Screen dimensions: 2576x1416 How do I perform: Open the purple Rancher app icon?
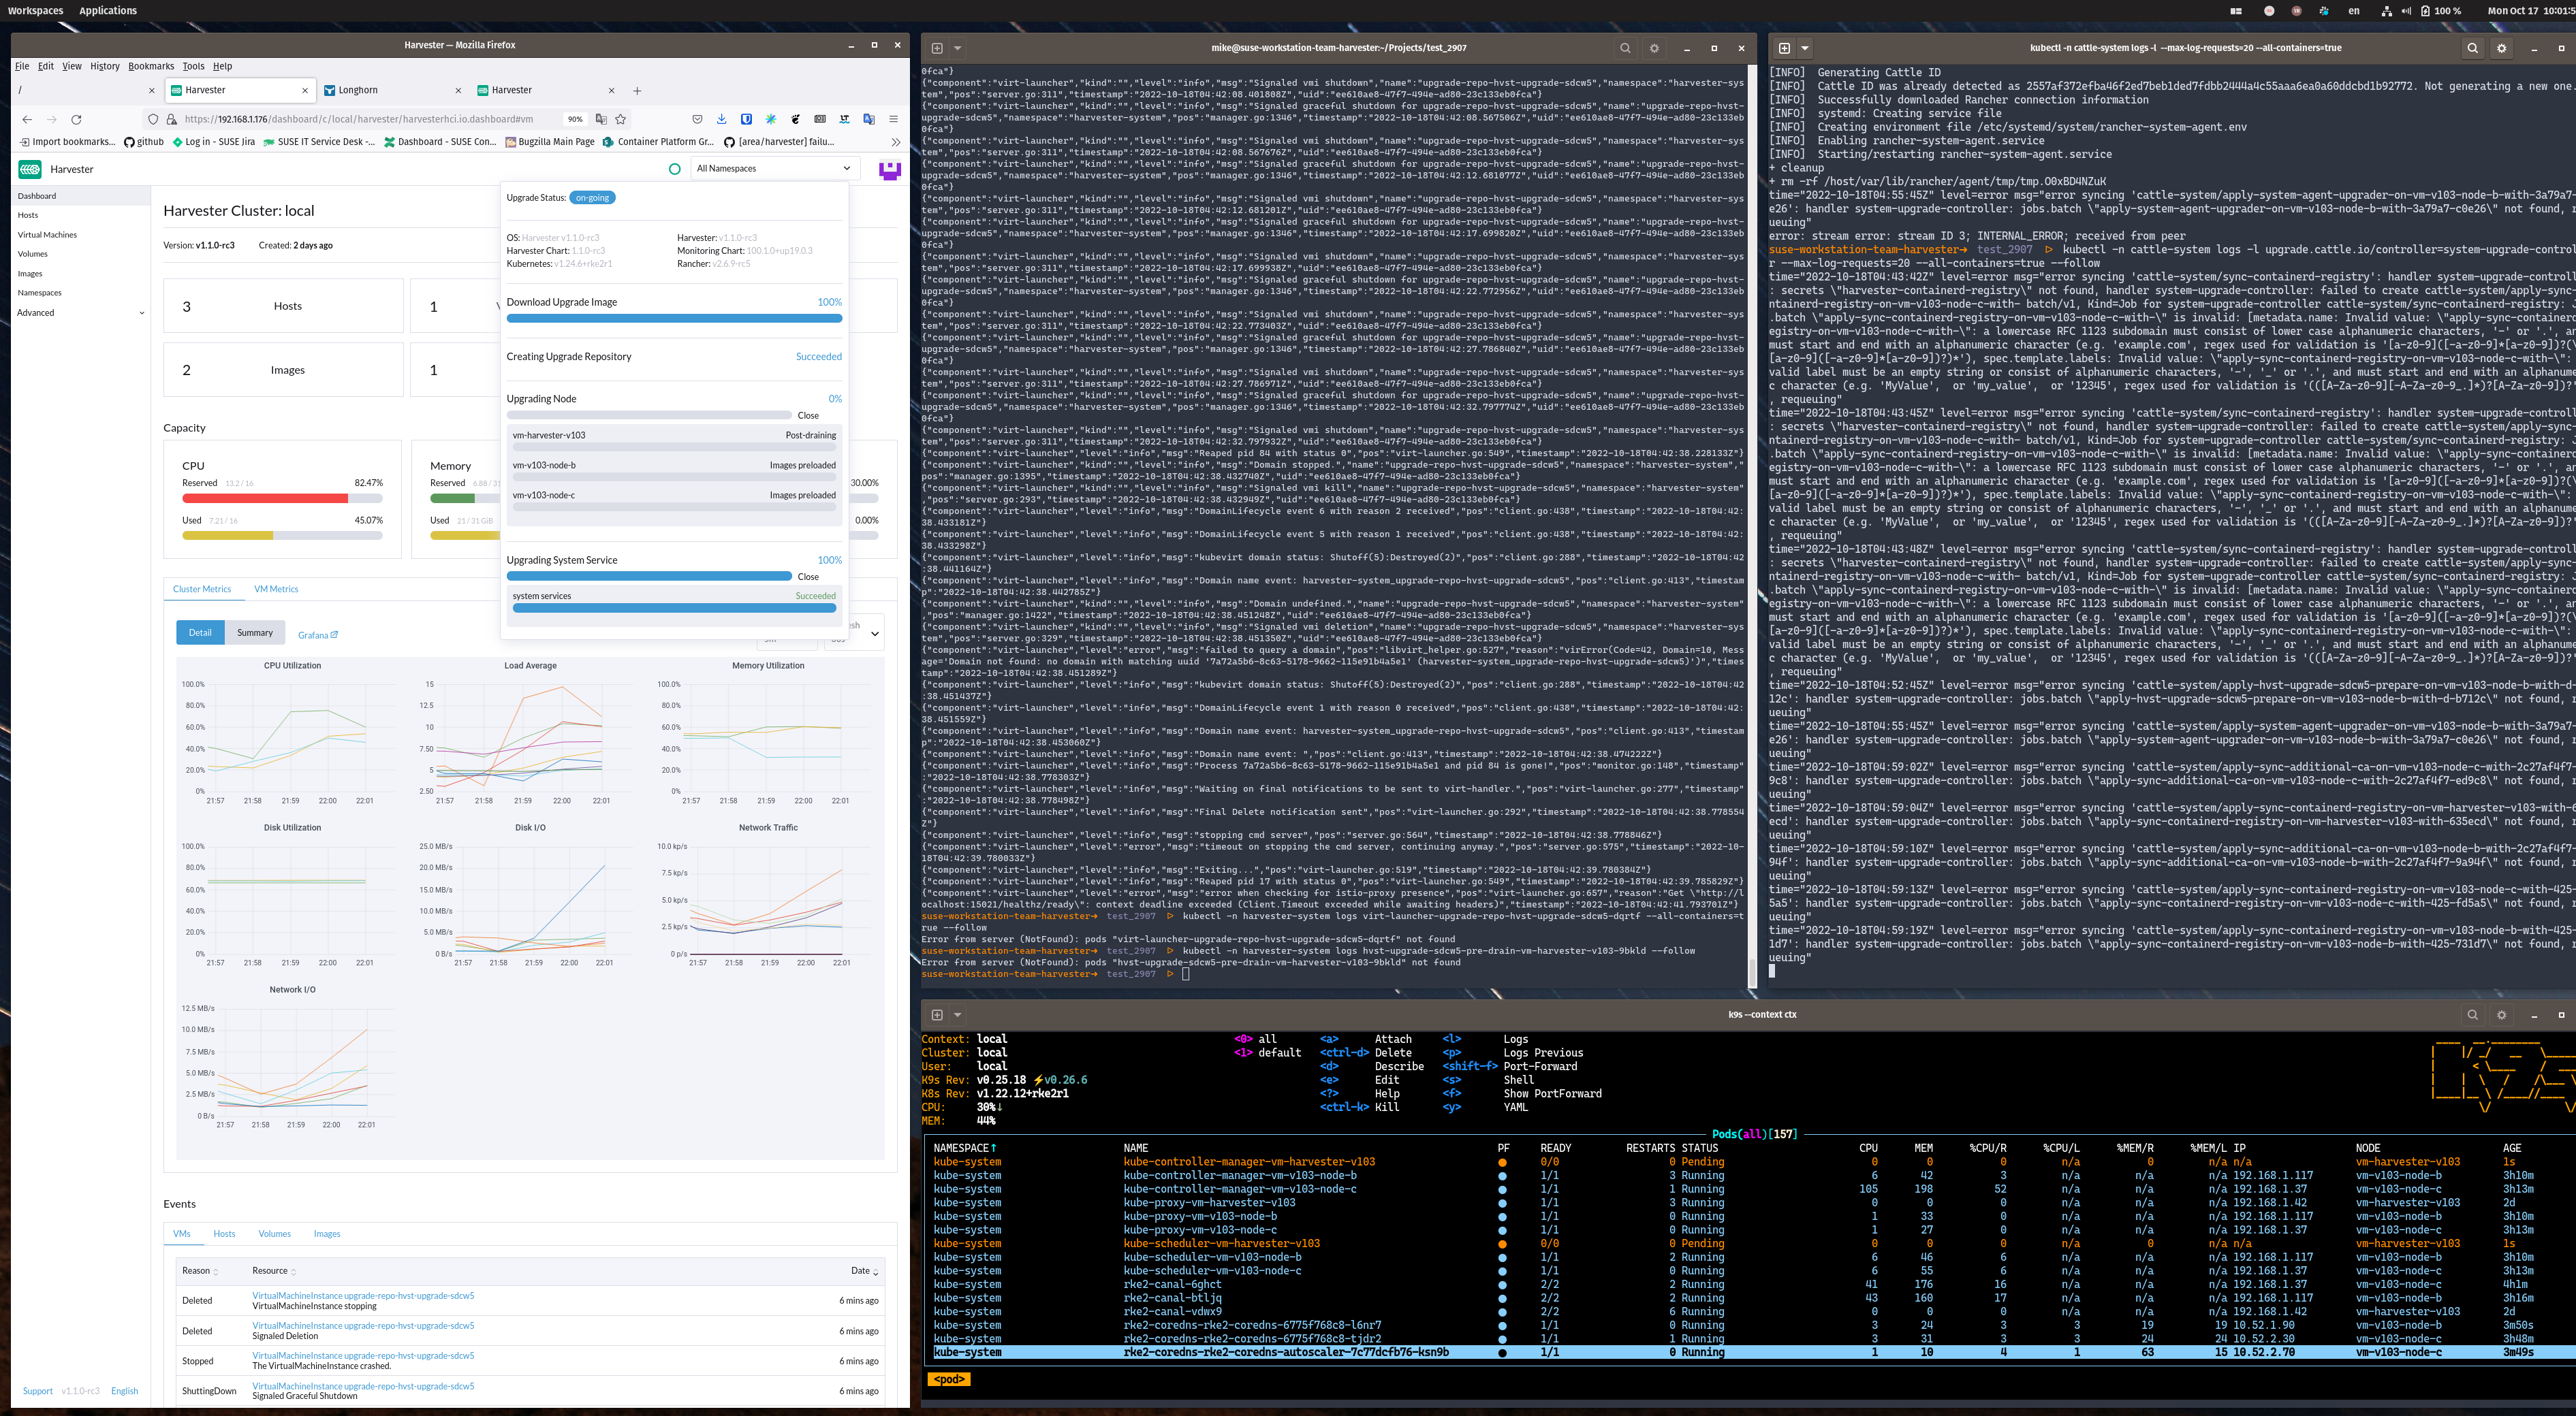point(889,170)
